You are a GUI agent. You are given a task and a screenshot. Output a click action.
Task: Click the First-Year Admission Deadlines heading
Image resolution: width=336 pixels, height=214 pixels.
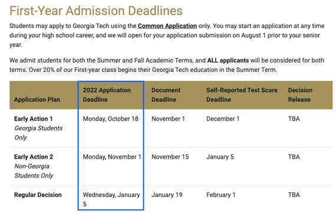point(96,11)
